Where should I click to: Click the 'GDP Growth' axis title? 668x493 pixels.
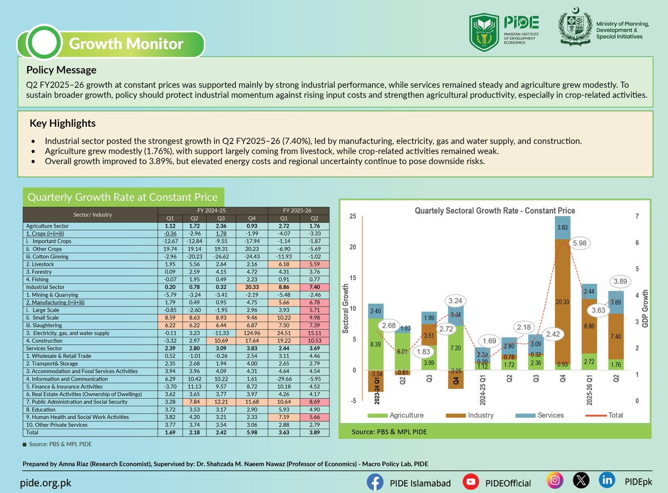tap(646, 309)
